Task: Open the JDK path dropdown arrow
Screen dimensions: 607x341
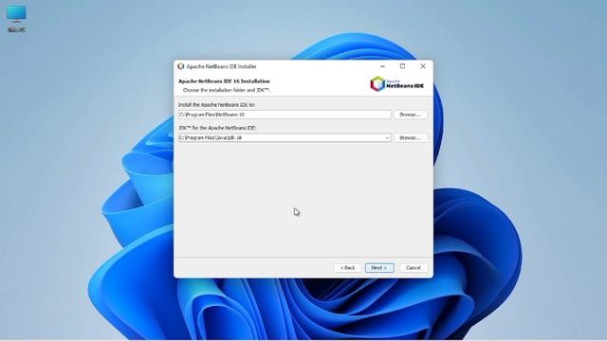Action: [387, 137]
